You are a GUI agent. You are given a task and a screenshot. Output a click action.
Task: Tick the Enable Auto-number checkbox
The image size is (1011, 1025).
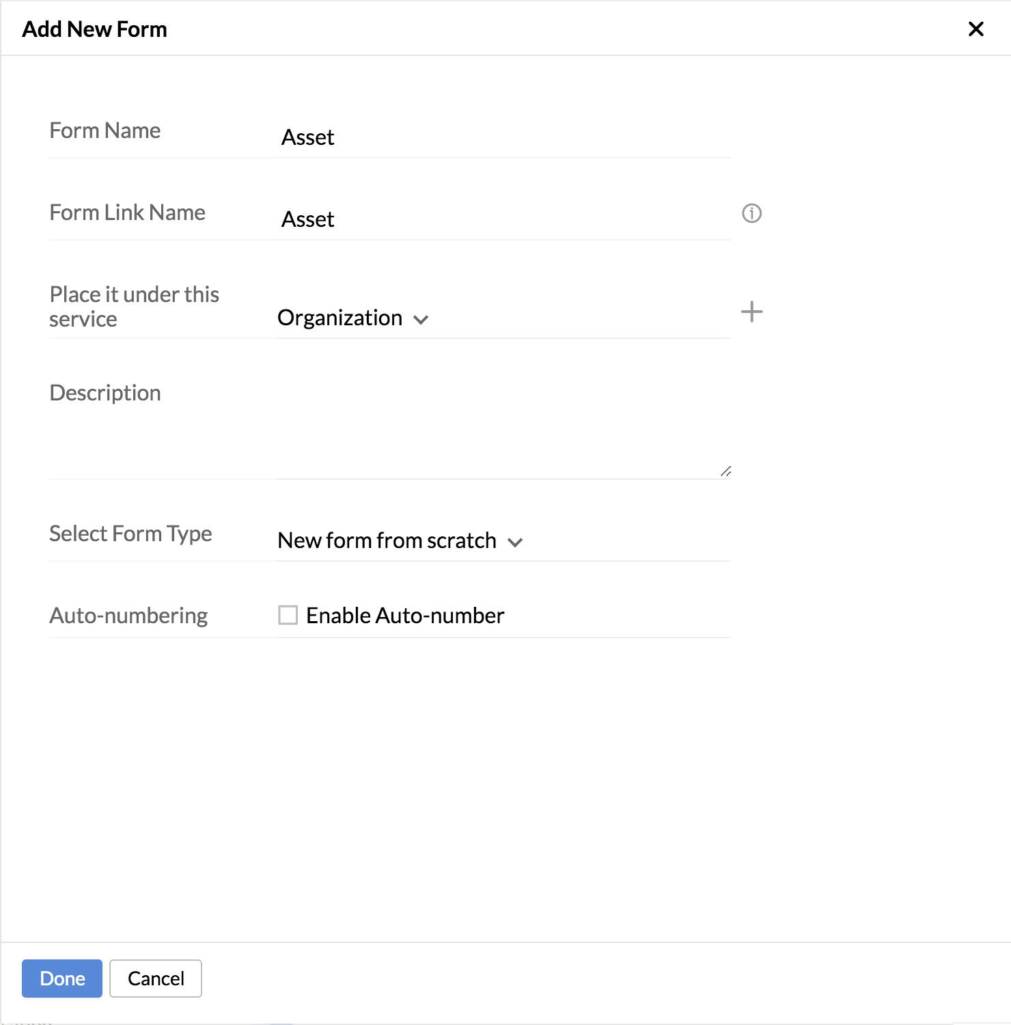pos(288,615)
